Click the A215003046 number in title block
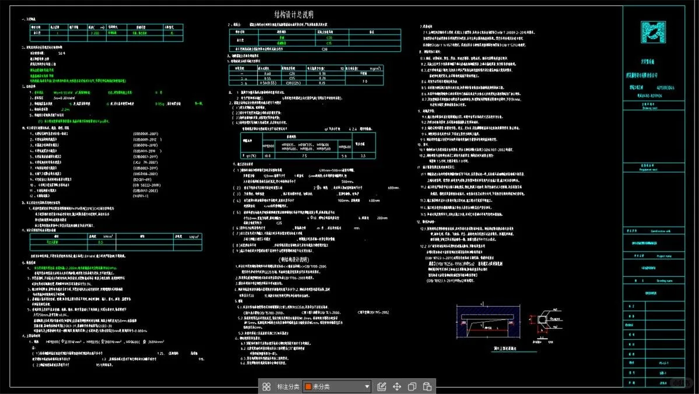 click(665, 88)
